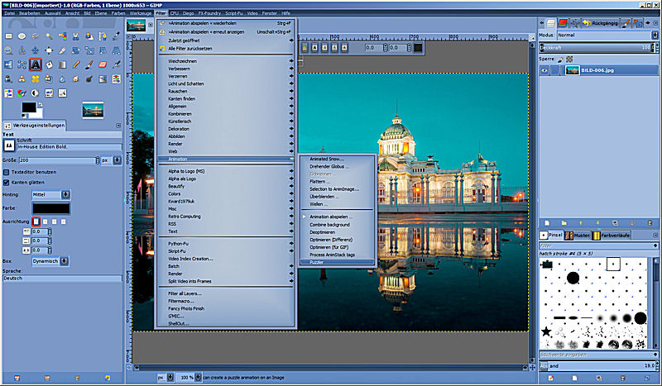
Task: Select the Paintbrush tool
Action: pos(89,64)
